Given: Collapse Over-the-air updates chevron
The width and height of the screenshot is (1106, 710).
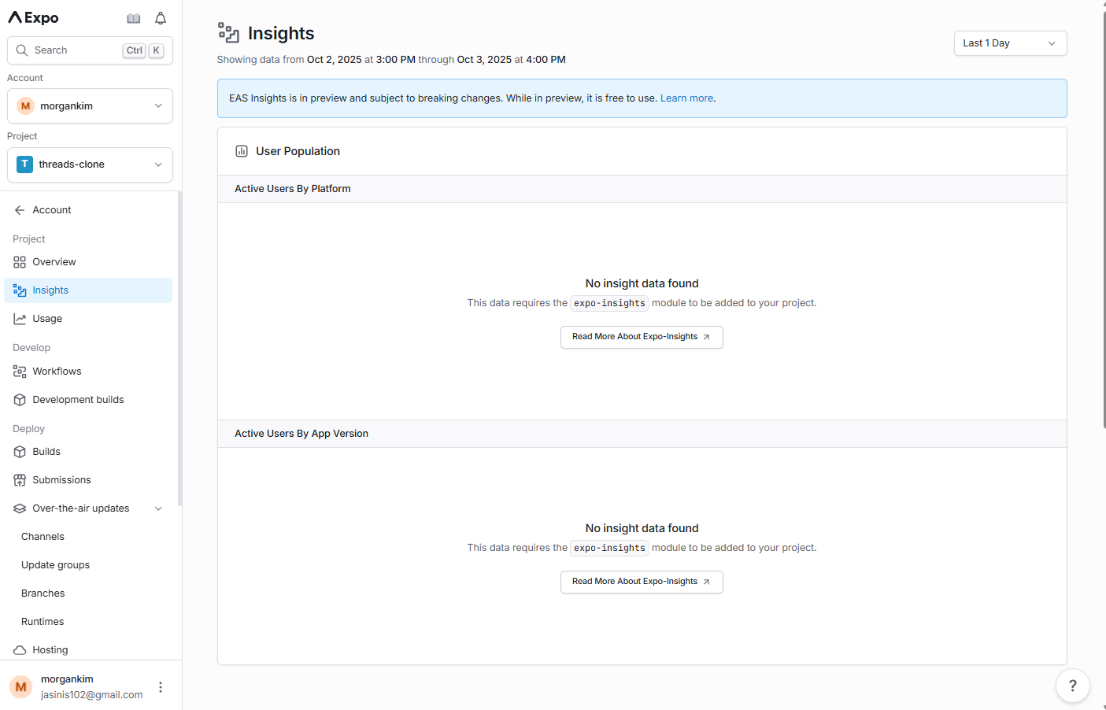Looking at the screenshot, I should [x=158, y=508].
